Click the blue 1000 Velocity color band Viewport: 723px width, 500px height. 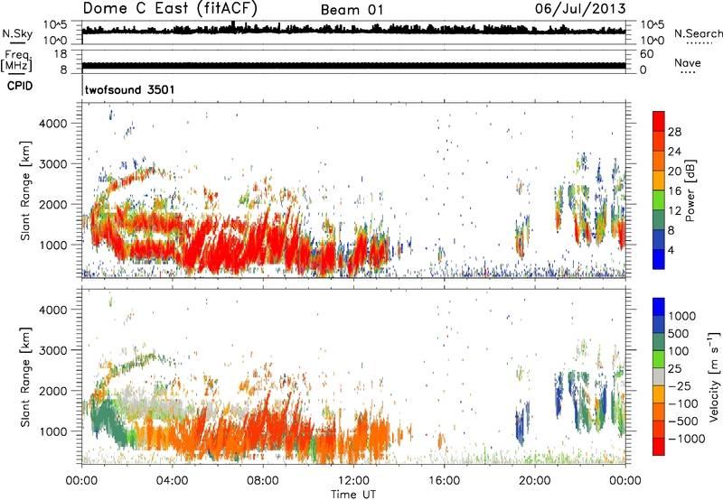(x=659, y=307)
